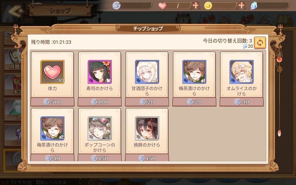Image resolution: width=296 pixels, height=185 pixels.
Task: Select the 体力 heart item icon
Action: tap(53, 72)
